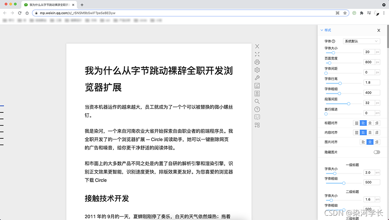
Task: Open the Chrome three-dot menu
Action: (x=384, y=13)
